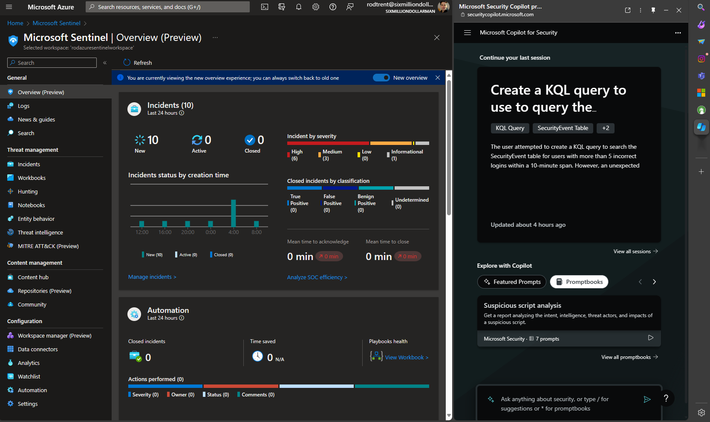The width and height of the screenshot is (710, 422).
Task: Open the Copilot for Security three-dot menu
Action: (678, 32)
